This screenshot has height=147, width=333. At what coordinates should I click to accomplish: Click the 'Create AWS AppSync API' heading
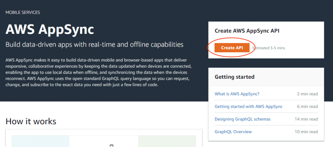(247, 31)
